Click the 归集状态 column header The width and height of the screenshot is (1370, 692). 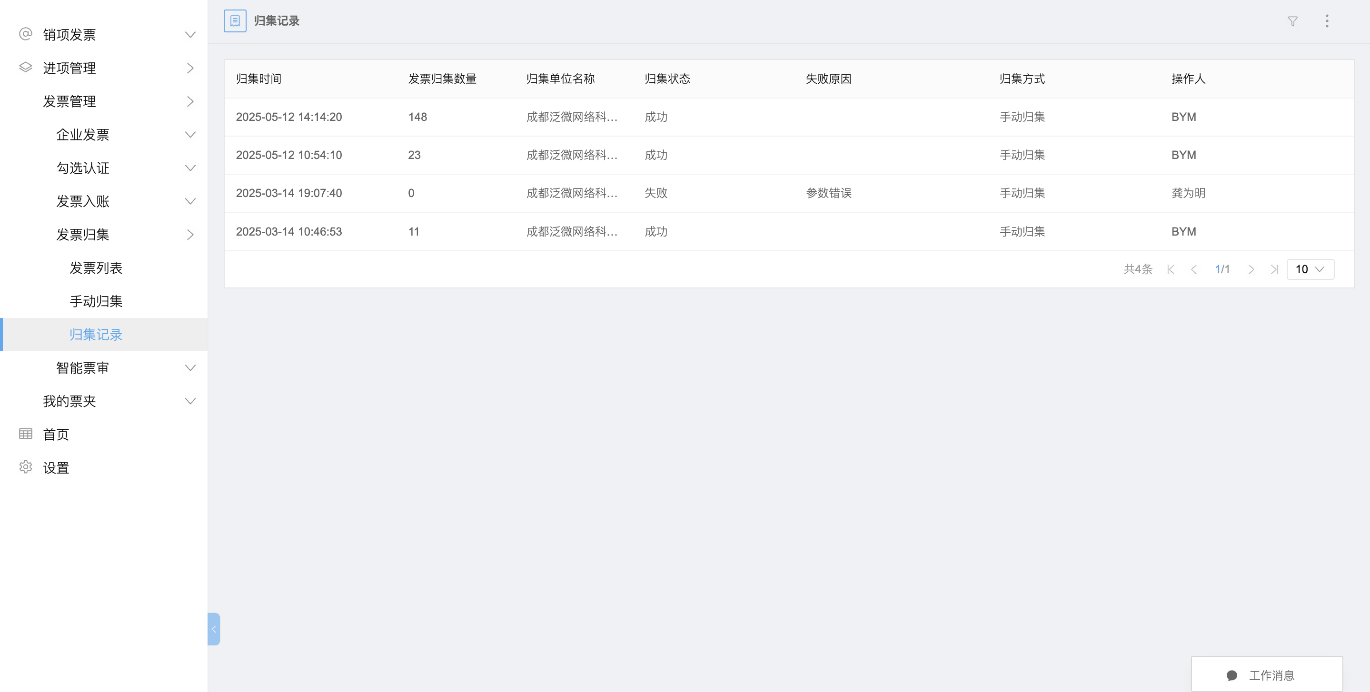667,79
